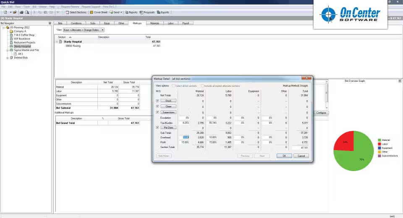403x218 pixels.
Task: Open the Cover Sheet tool
Action: coord(98,12)
